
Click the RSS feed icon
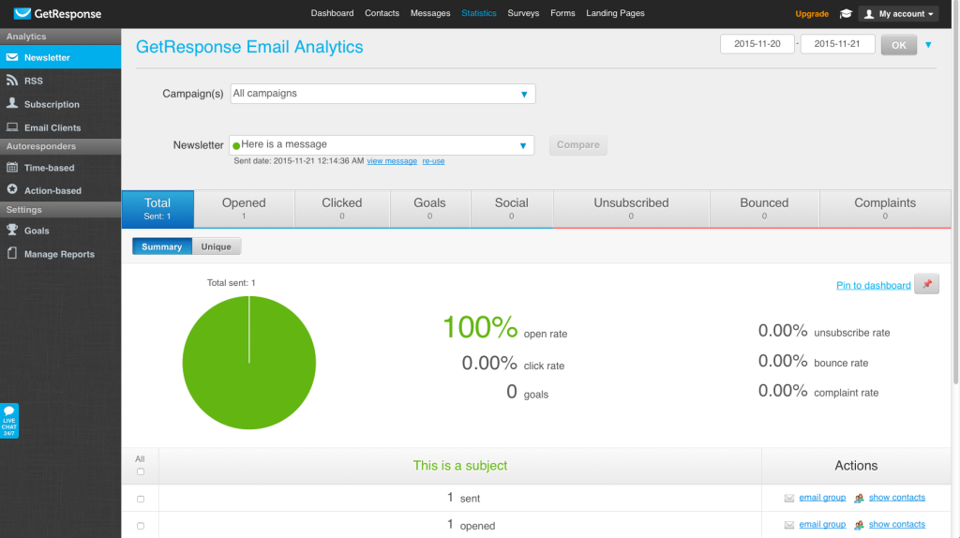(12, 81)
